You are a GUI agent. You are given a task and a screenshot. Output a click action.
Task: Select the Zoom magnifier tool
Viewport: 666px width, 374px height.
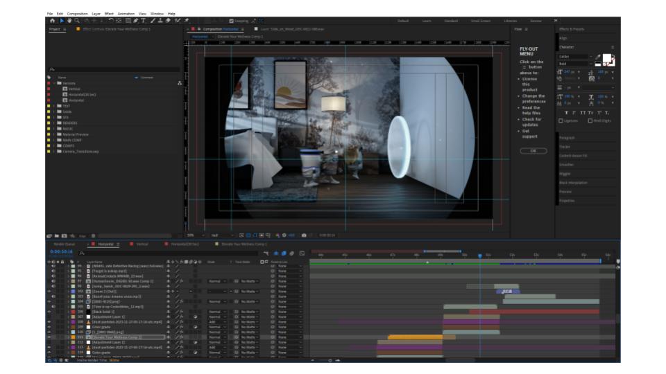coord(76,21)
